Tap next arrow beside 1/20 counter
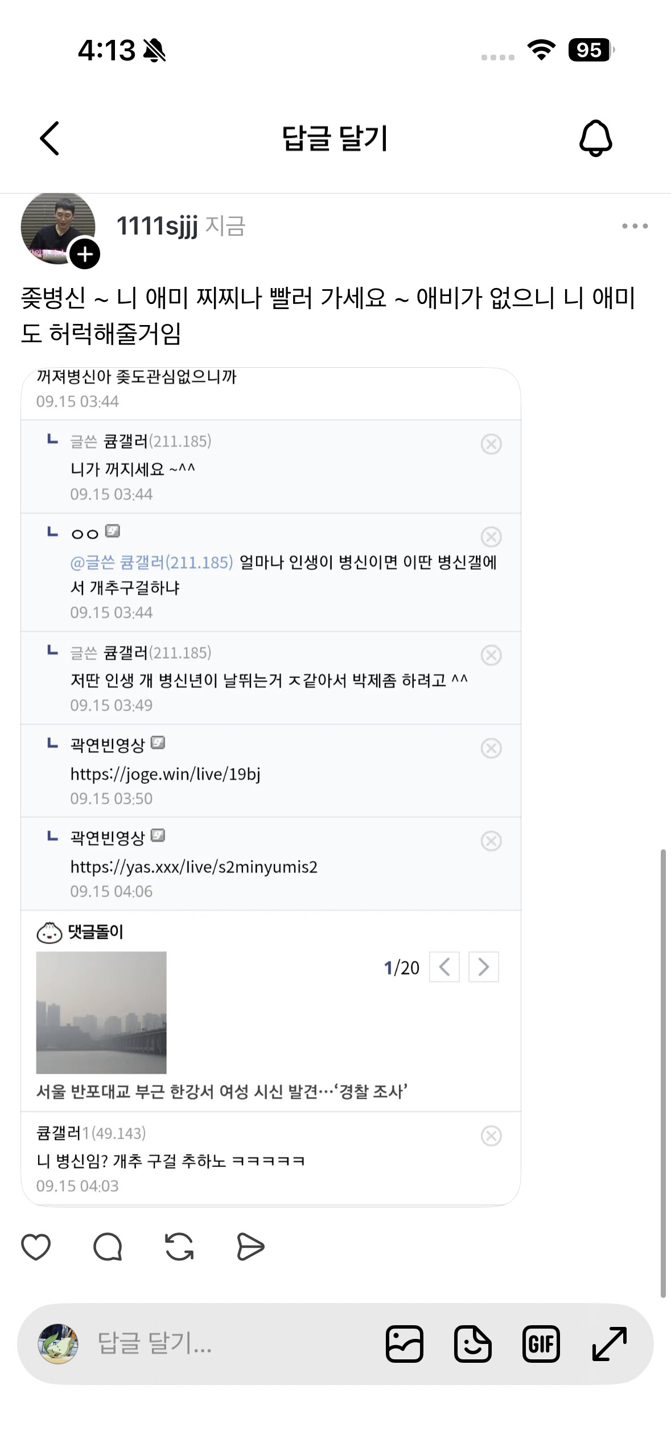The width and height of the screenshot is (671, 1455). pos(483,967)
